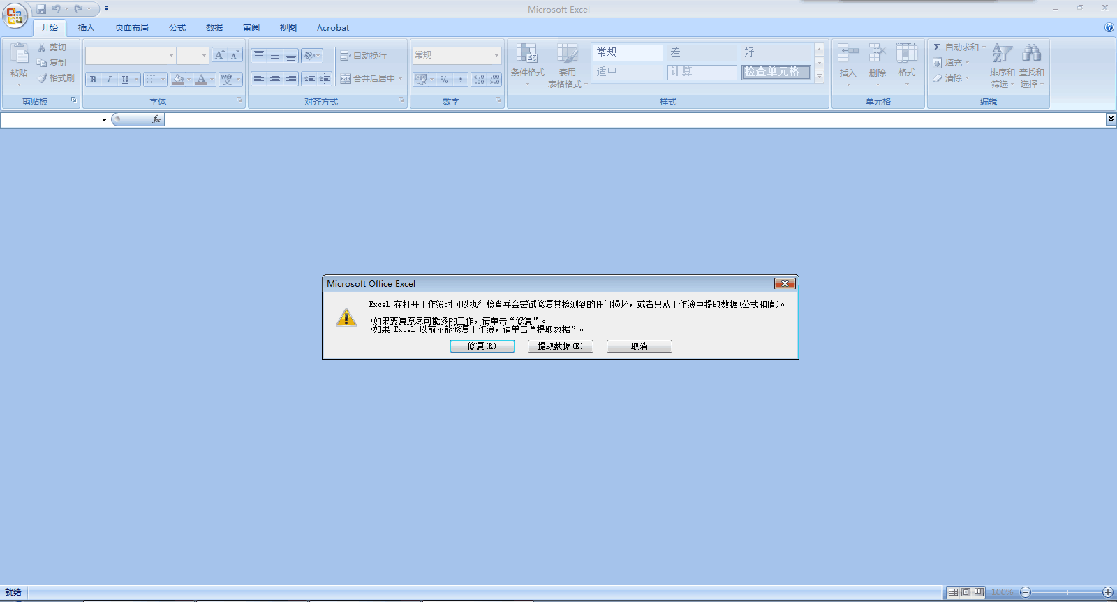Choose the 提取数据 (Extract Data) button
The width and height of the screenshot is (1117, 602).
(x=560, y=347)
